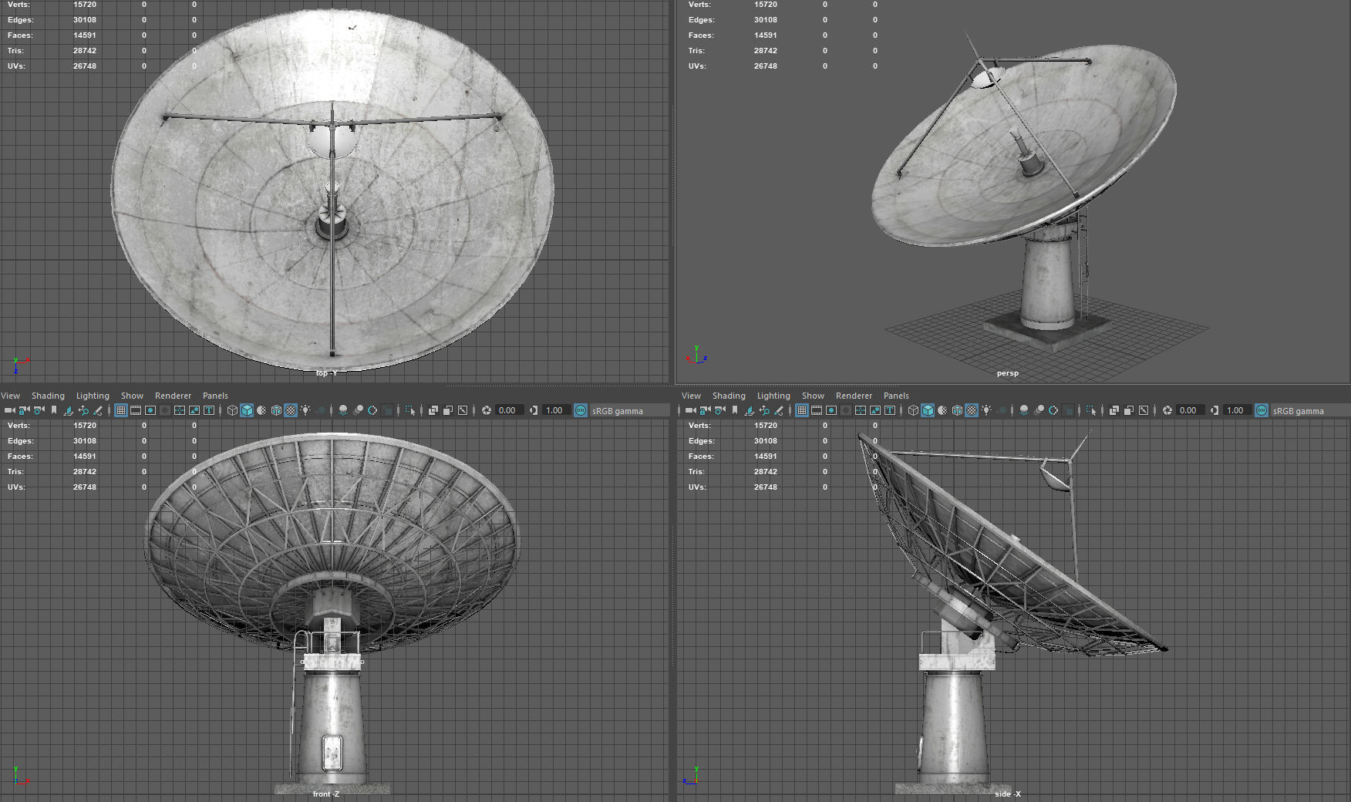The height and width of the screenshot is (802, 1351).
Task: Click Exposure icon in front panel toolbar
Action: (487, 410)
